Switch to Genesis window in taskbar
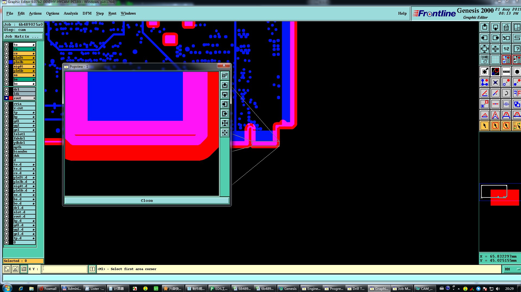This screenshot has width=521, height=292. [x=288, y=288]
